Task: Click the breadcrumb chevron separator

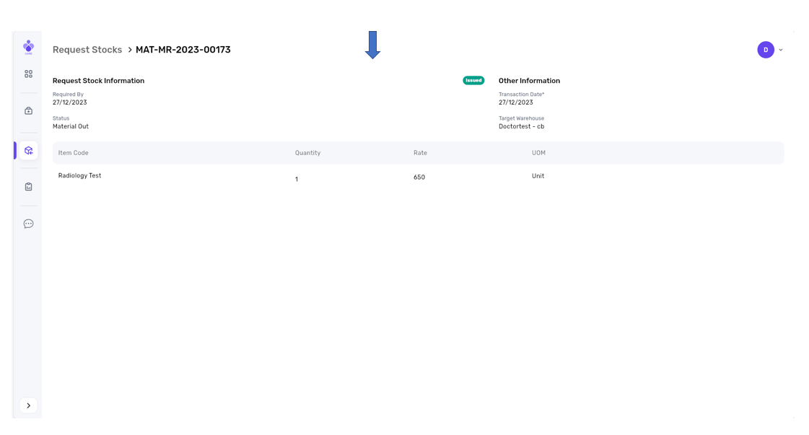Action: [x=130, y=50]
